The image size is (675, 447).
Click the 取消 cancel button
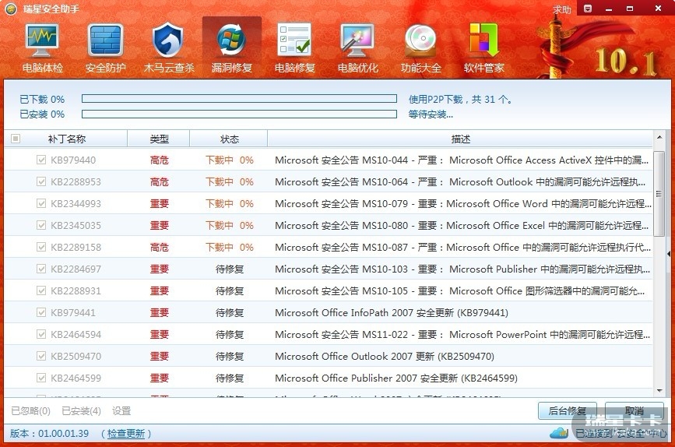tap(634, 411)
